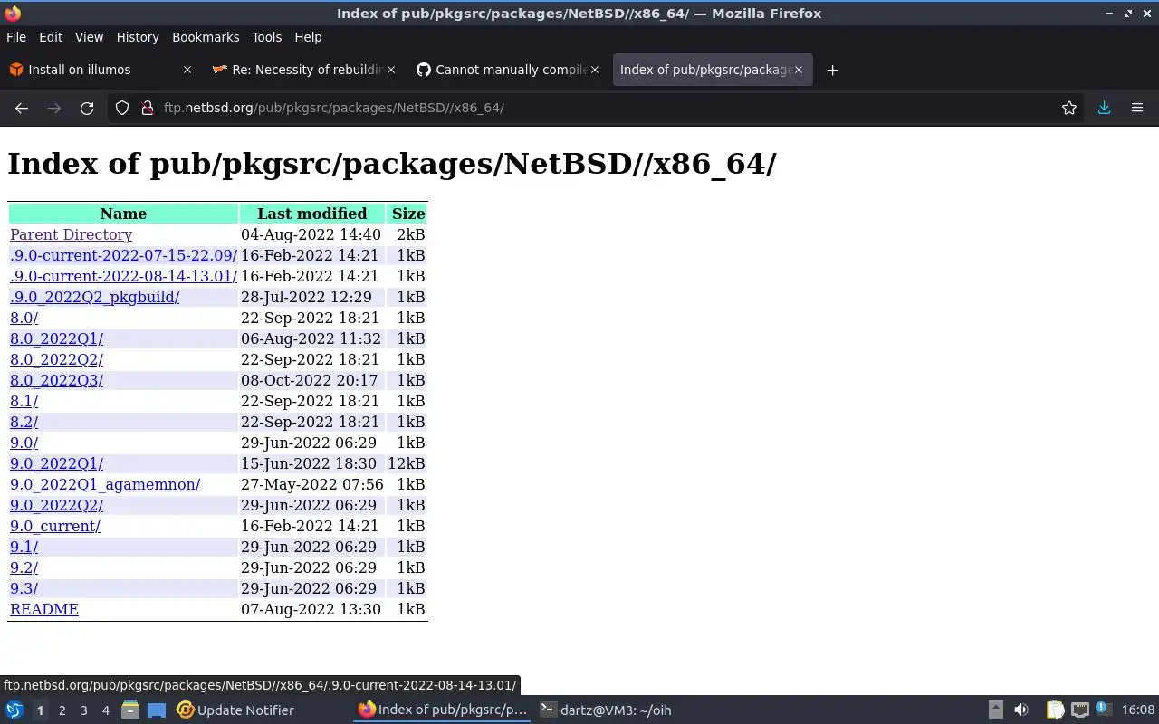Image resolution: width=1159 pixels, height=724 pixels.
Task: Click the 'Name' column header
Action: [x=123, y=214]
